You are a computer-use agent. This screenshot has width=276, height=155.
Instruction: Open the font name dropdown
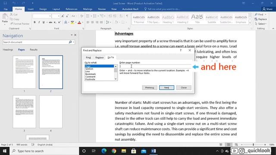[50, 16]
